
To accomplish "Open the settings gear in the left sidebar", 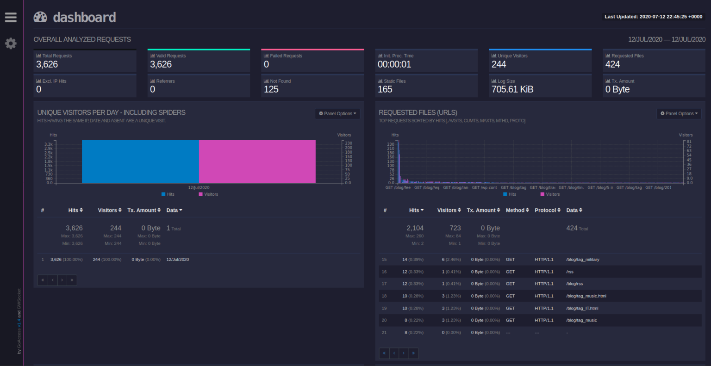I will point(10,43).
